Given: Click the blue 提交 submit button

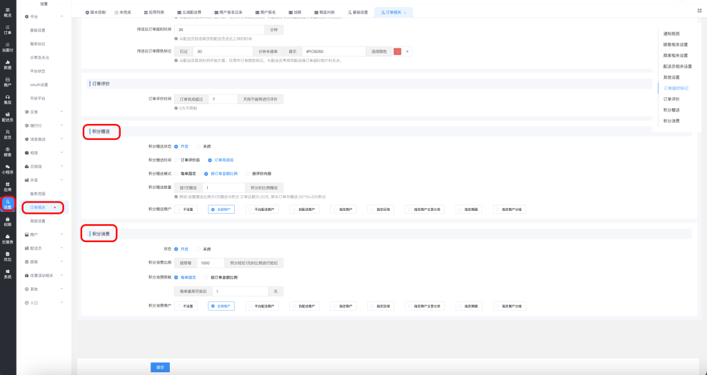Looking at the screenshot, I should (160, 367).
